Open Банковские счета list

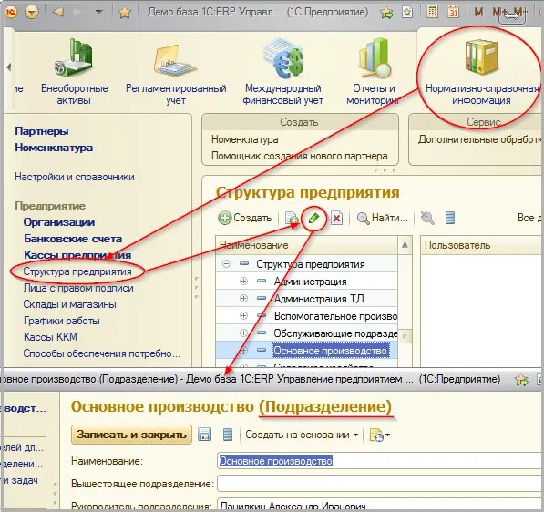point(73,239)
